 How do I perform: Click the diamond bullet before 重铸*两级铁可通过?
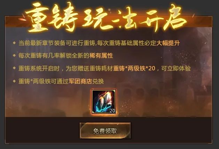coord(14,81)
